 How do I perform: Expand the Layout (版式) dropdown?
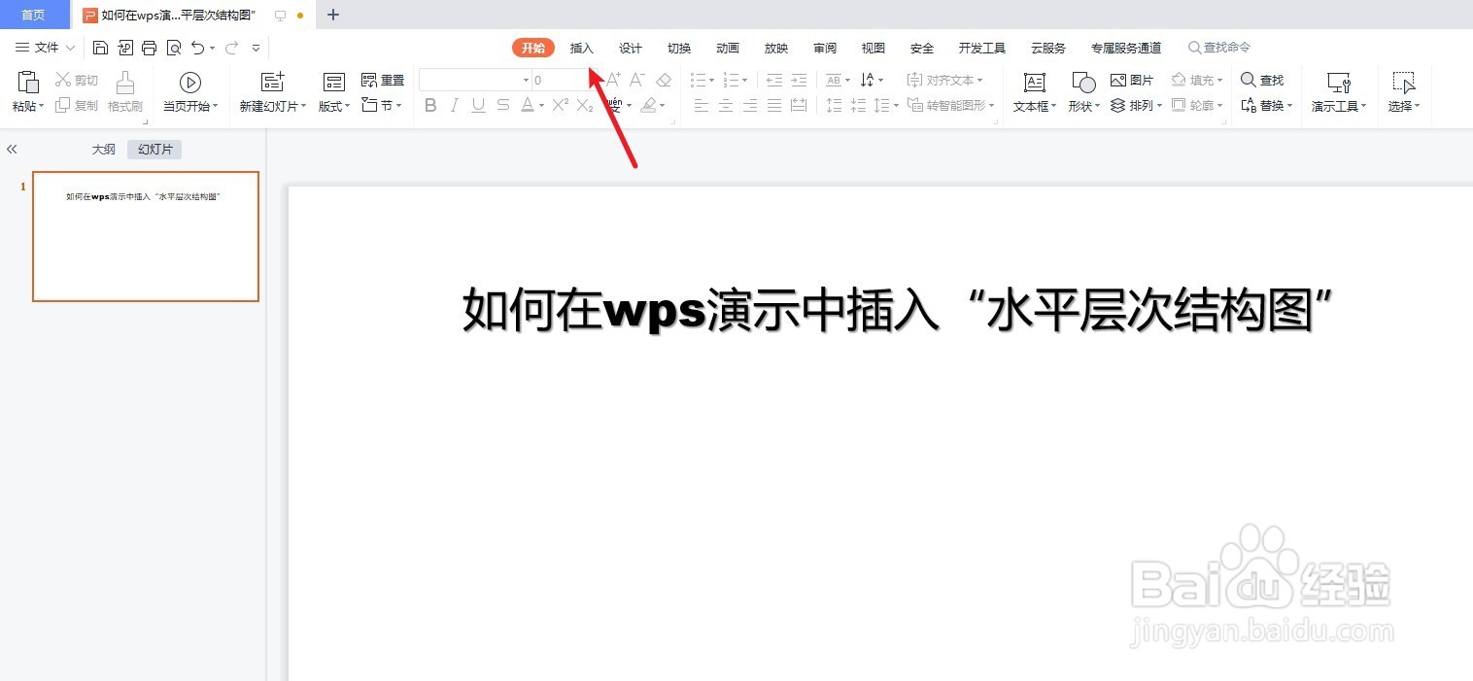tap(334, 106)
